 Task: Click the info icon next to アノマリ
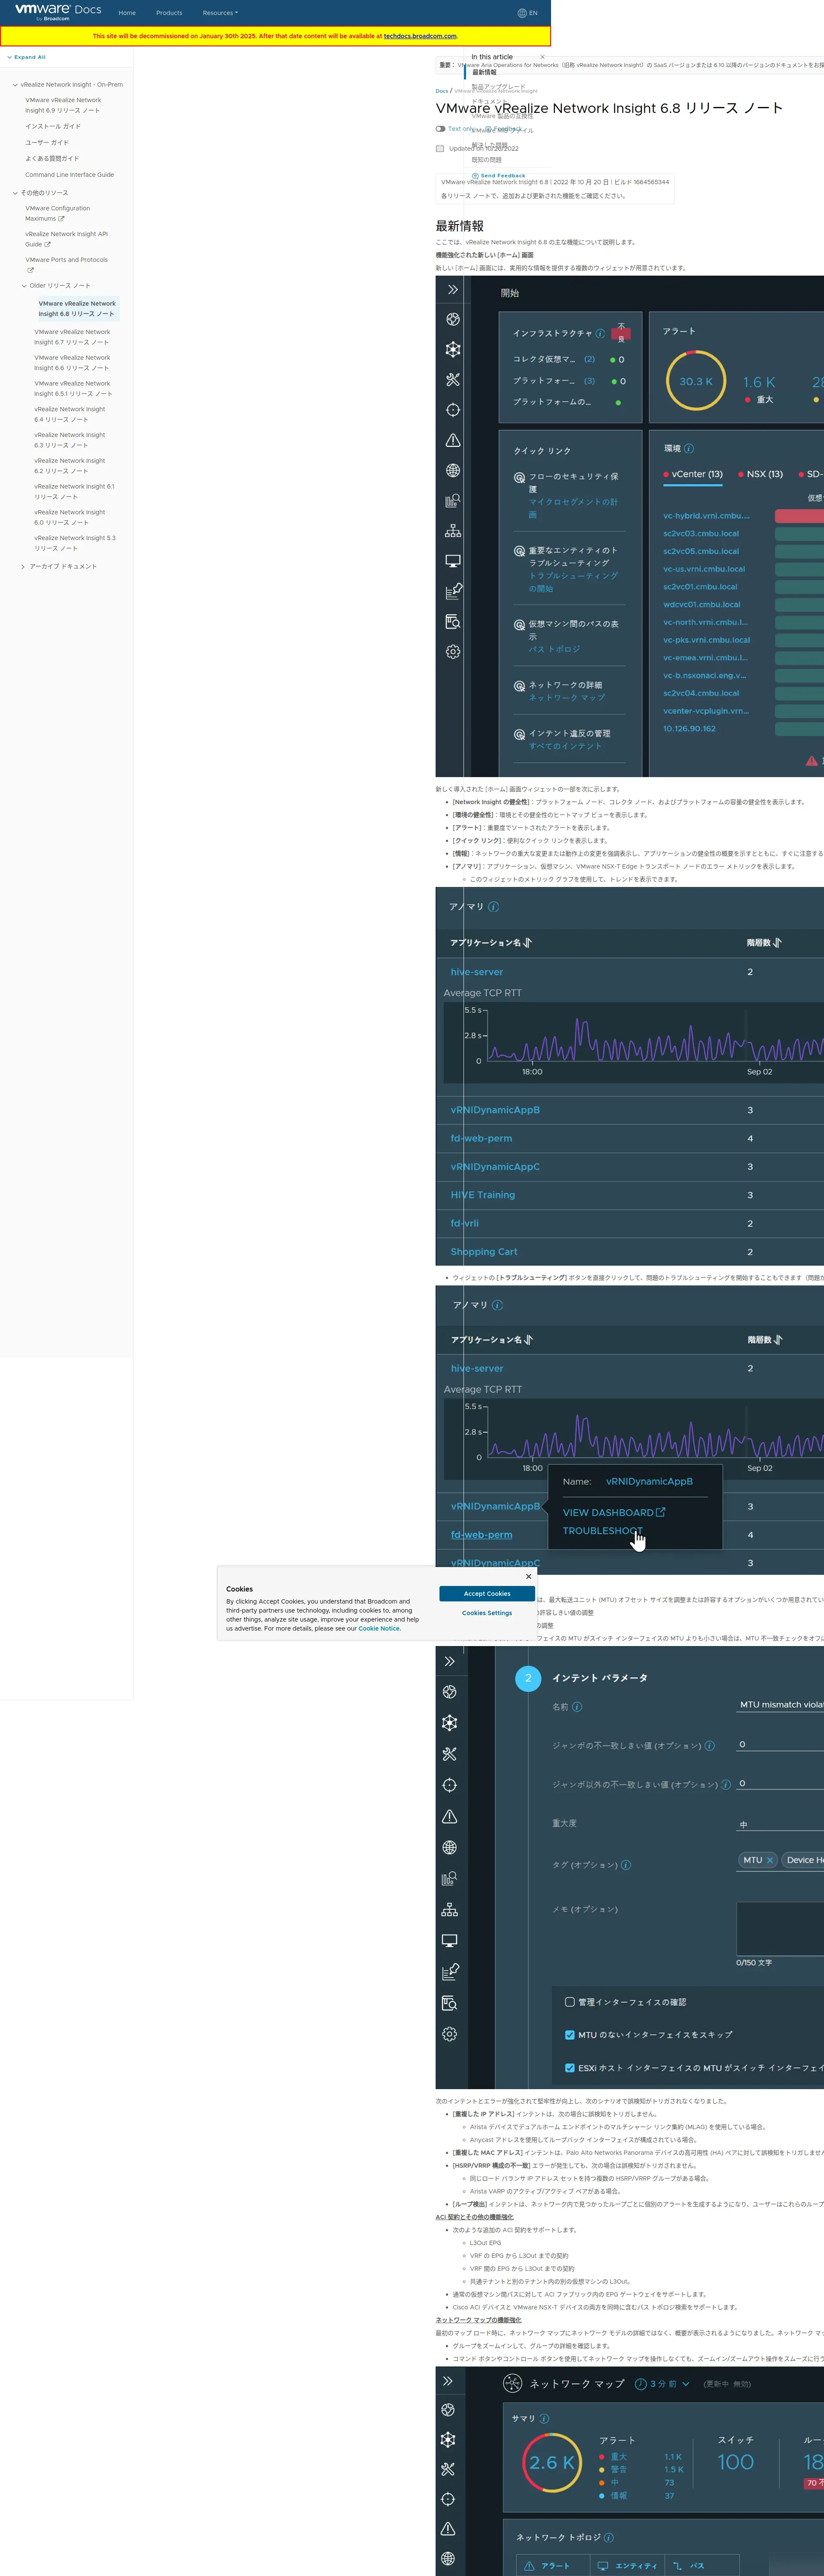click(494, 907)
